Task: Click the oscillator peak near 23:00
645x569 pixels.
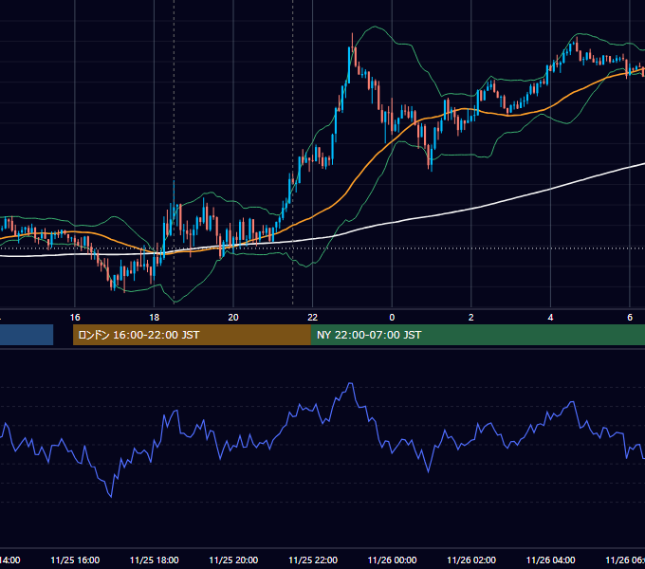Action: 350,384
